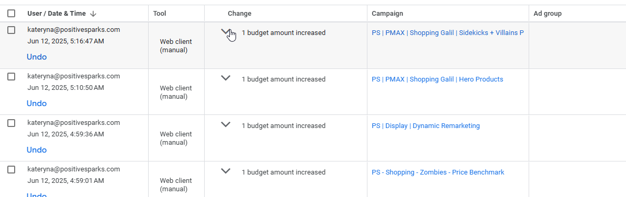Expand the Sidekicks + Villains budget change details
This screenshot has height=197, width=626.
(x=226, y=32)
